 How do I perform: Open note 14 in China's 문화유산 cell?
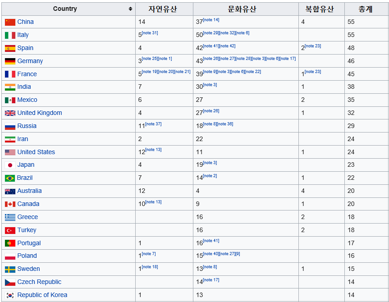[211, 20]
